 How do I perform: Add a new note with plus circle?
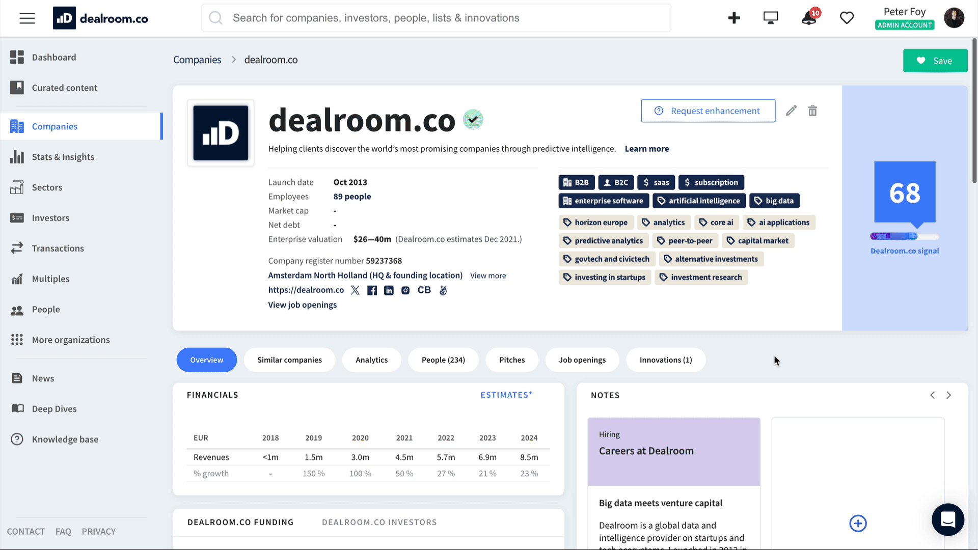858,523
